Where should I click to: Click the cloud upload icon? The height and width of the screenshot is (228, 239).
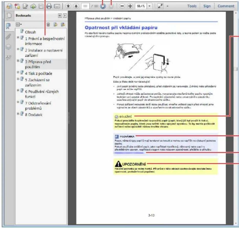tap(33, 6)
